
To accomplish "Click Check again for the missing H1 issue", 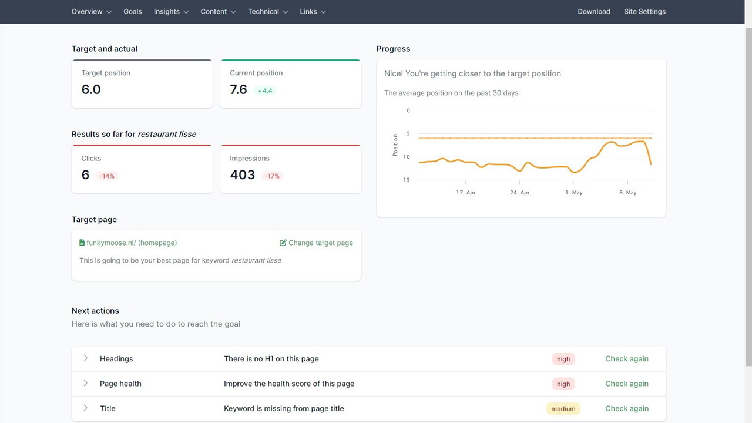I will click(x=626, y=358).
